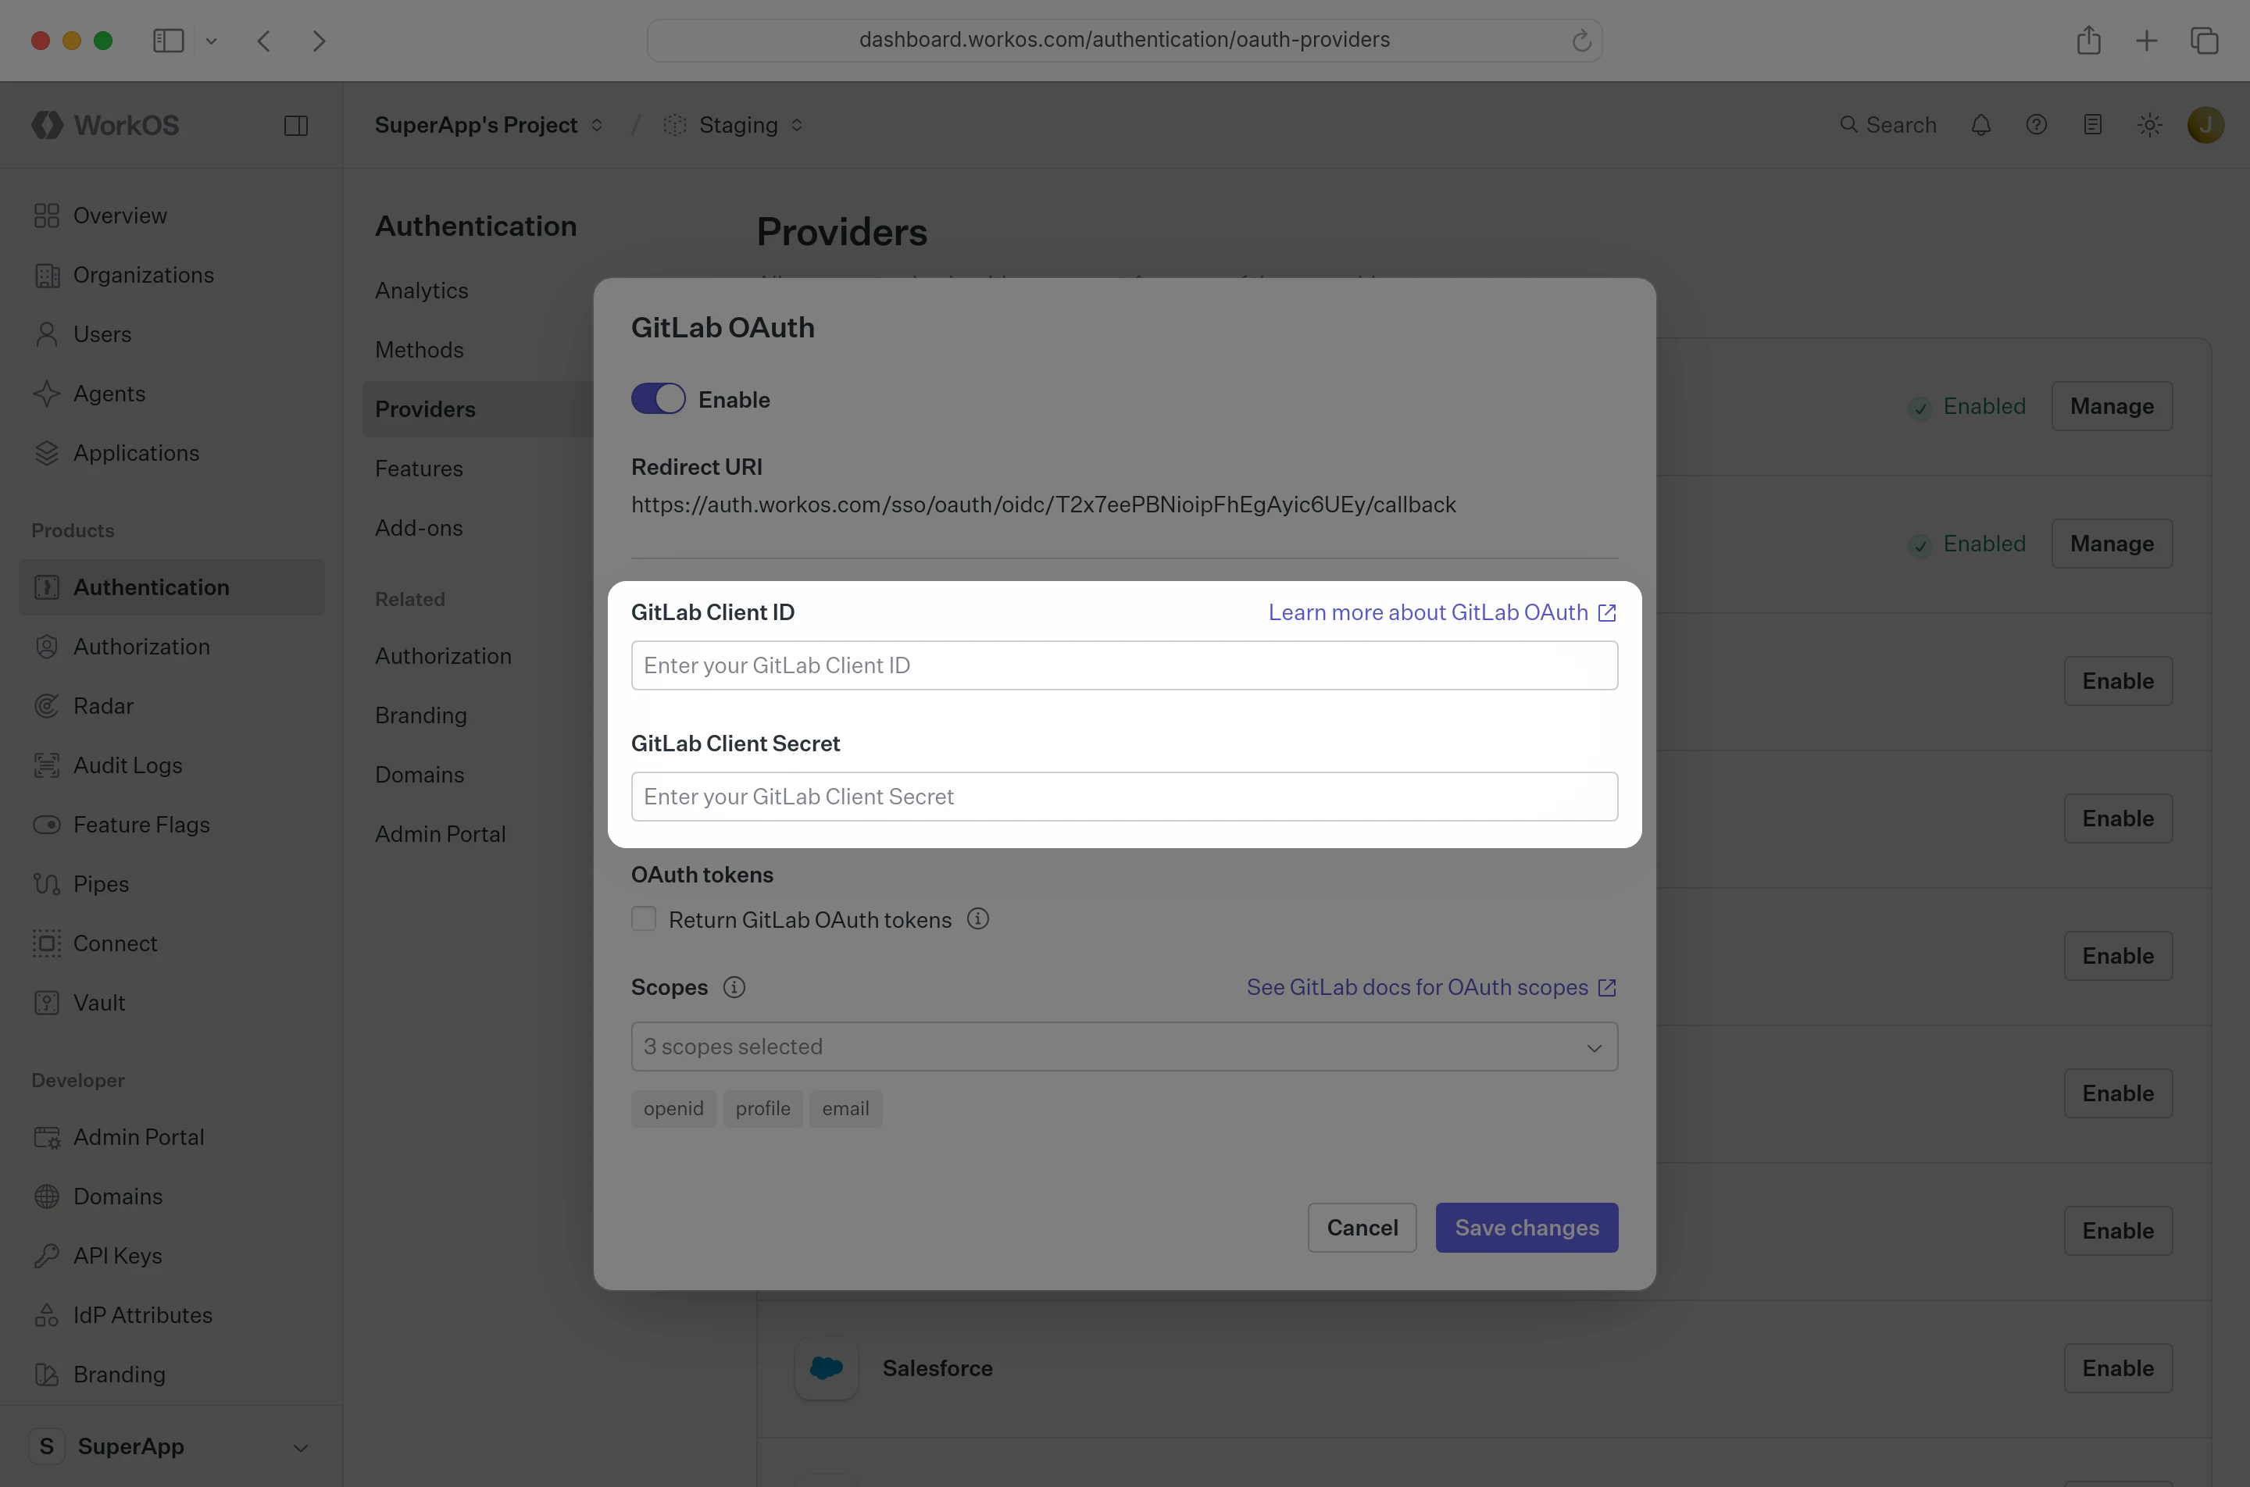2250x1487 pixels.
Task: Click the Feature Flags icon
Action: coord(46,825)
